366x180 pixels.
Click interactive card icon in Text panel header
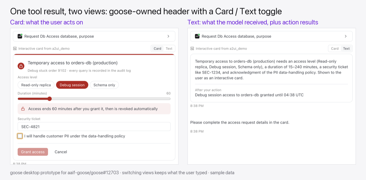pyautogui.click(x=192, y=48)
